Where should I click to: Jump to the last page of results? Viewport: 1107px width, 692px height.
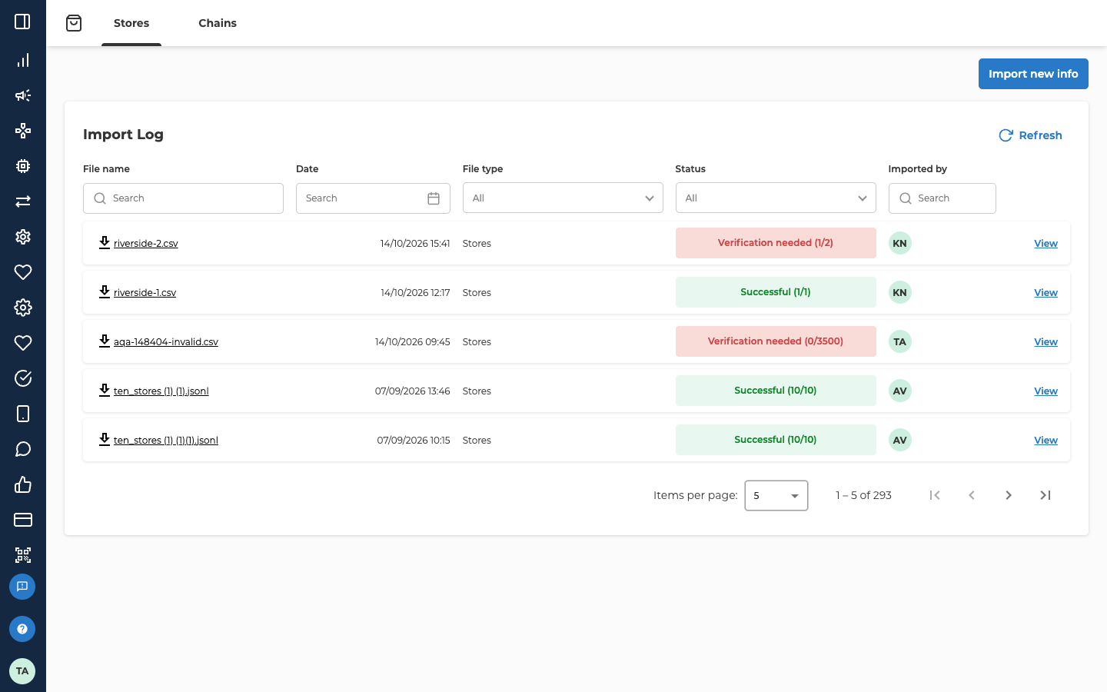pos(1045,495)
